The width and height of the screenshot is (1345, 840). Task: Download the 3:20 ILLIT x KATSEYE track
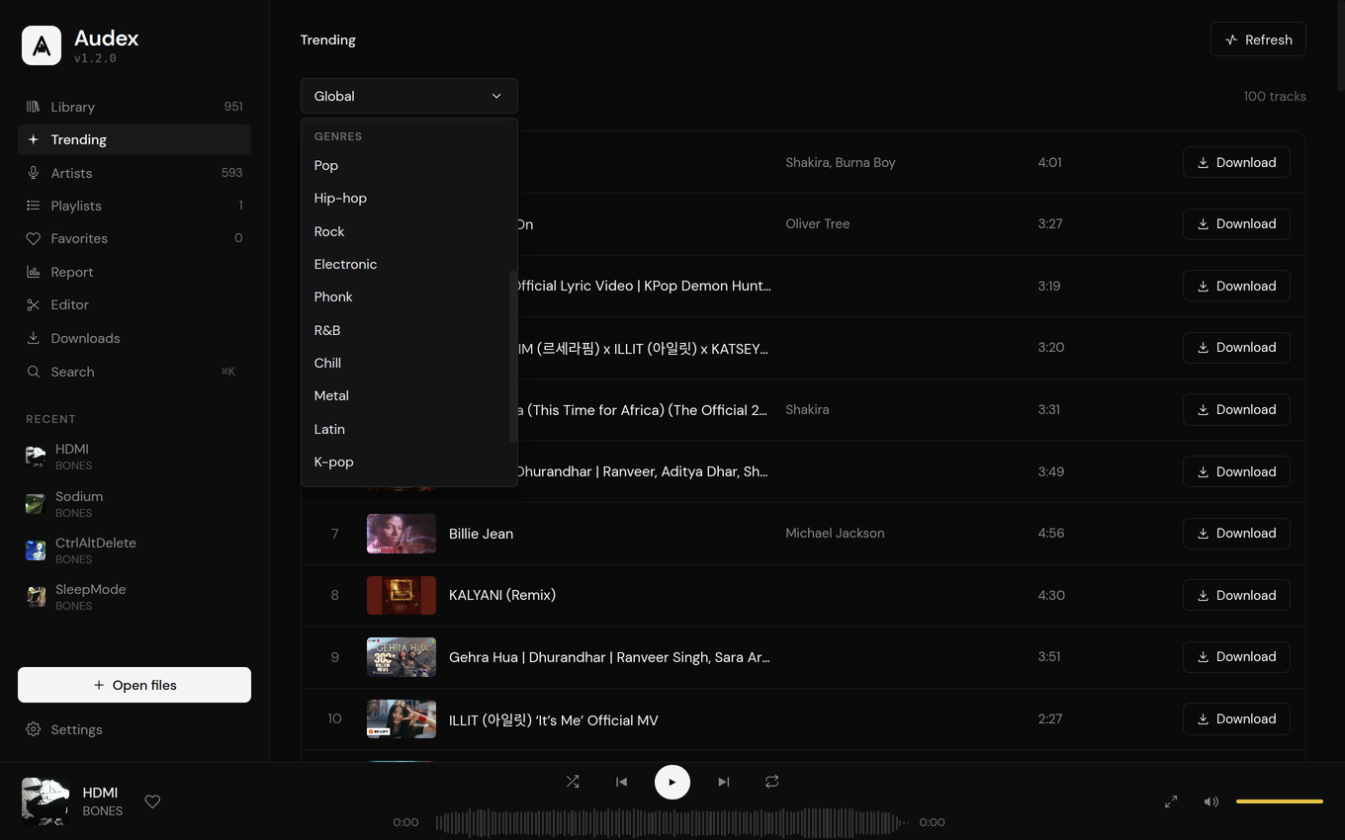[1236, 347]
